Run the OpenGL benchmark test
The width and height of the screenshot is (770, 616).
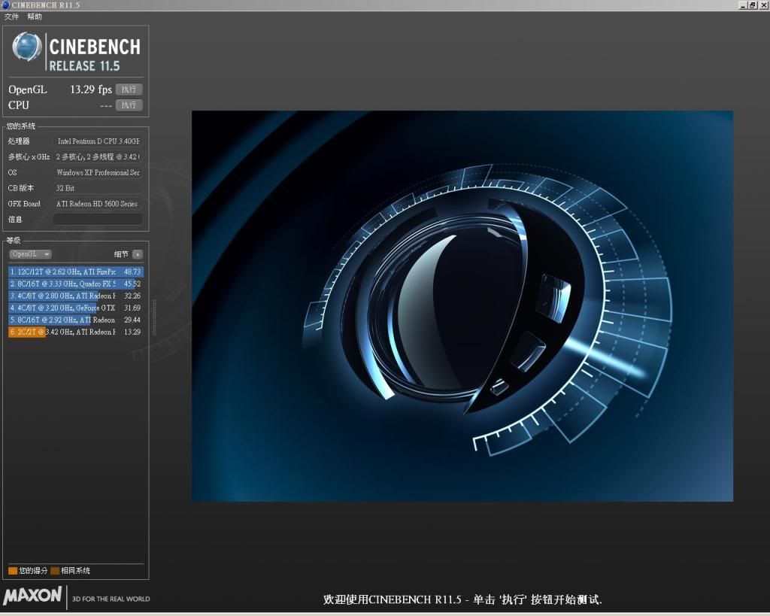129,90
